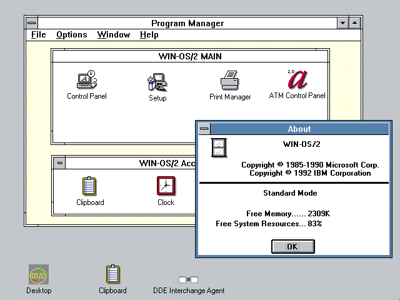Viewport: 400px width, 300px height.
Task: Select the Clipboard icon in WIN-OS/2 Accessories
Action: [x=89, y=186]
